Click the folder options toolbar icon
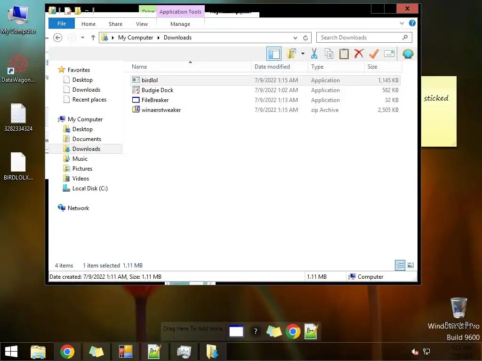This screenshot has height=361, width=482. [x=291, y=54]
